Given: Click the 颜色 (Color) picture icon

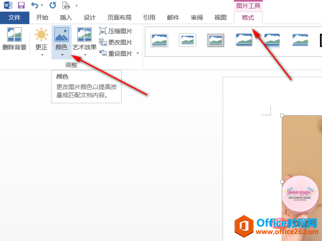Looking at the screenshot, I should coord(61,34).
